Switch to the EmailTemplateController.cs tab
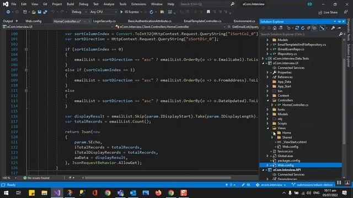Screen dimensions: 353x198 pos(202,21)
